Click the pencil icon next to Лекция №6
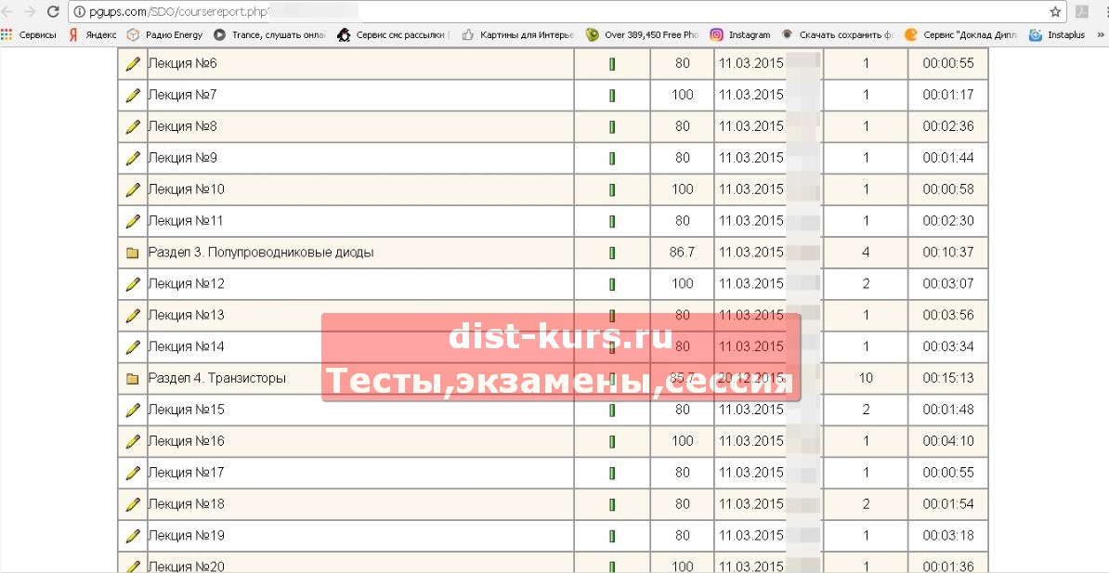 [133, 63]
